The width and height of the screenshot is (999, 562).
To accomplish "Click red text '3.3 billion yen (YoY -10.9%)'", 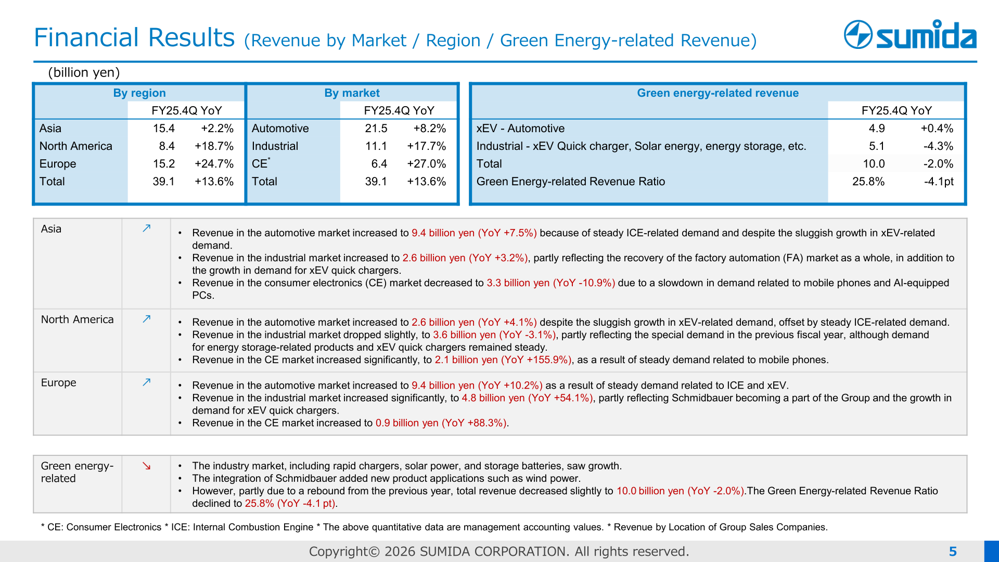I will click(x=551, y=283).
